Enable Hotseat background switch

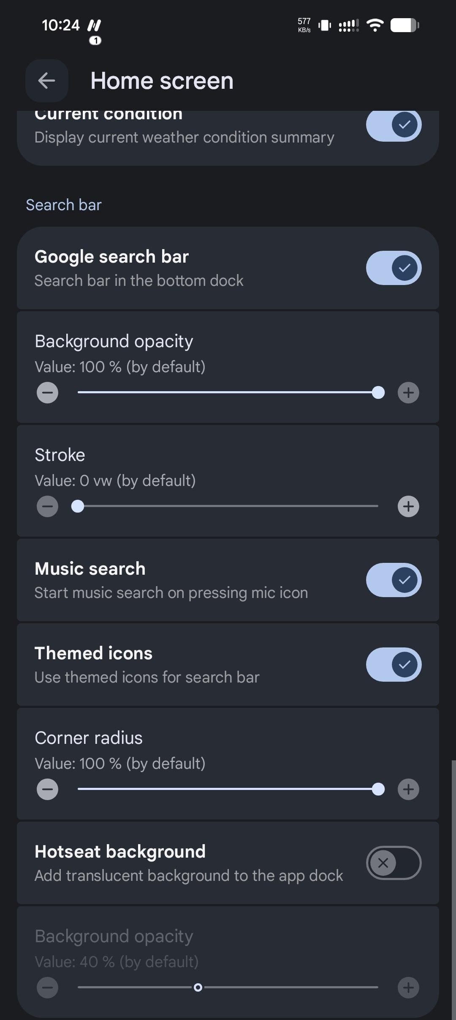coord(394,863)
